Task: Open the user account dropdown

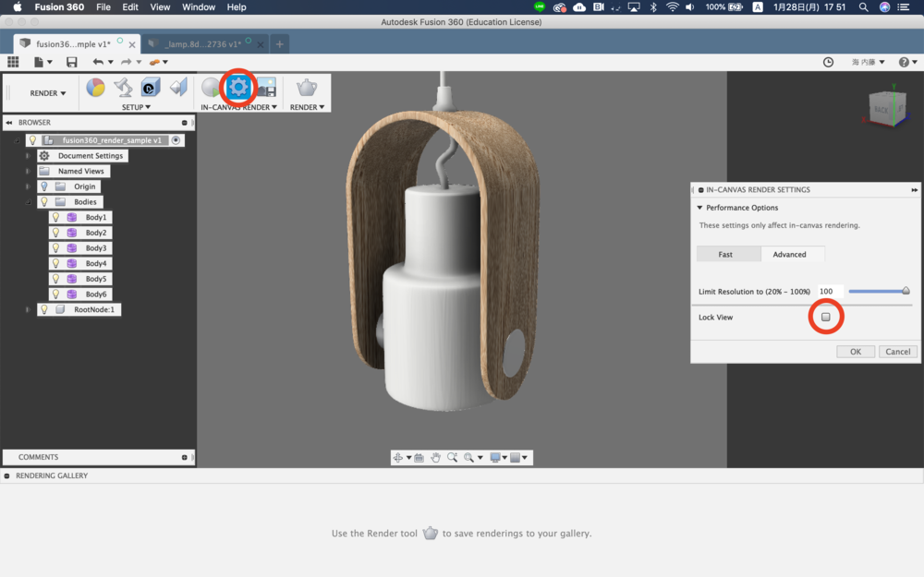Action: point(868,62)
